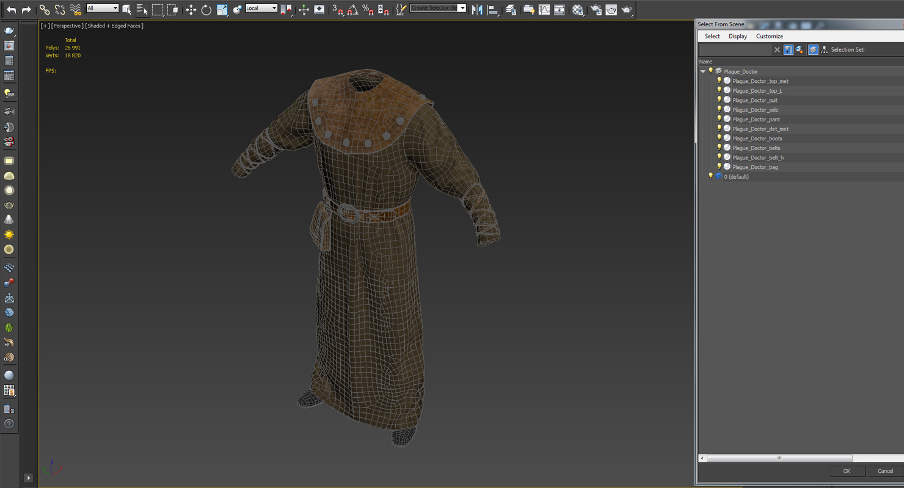Activate Select and Manipulate tool
904x488 pixels.
304,10
